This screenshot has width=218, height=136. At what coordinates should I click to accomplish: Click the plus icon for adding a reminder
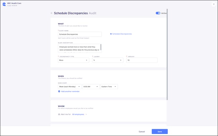(x=59, y=91)
